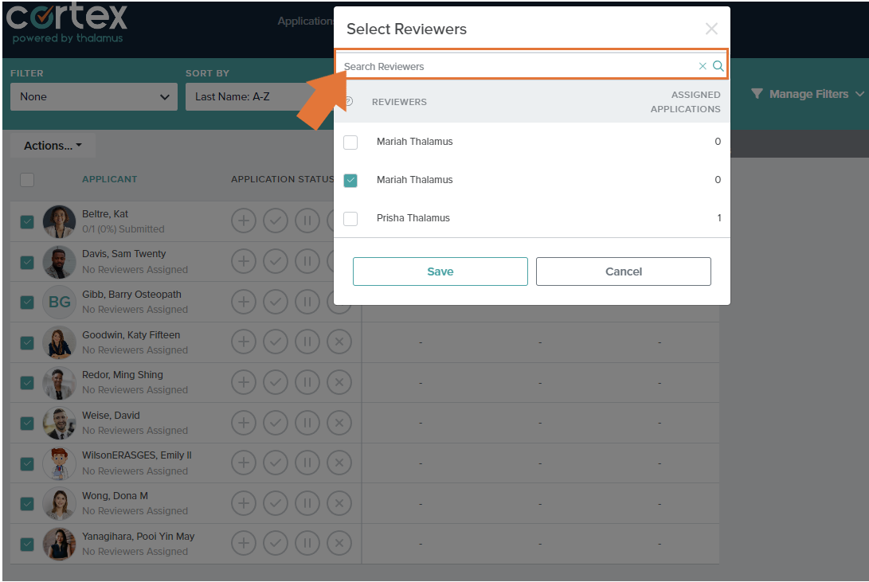This screenshot has height=582, width=869.
Task: Select the pause icon for Gibb, Barry Osteopath
Action: [307, 301]
